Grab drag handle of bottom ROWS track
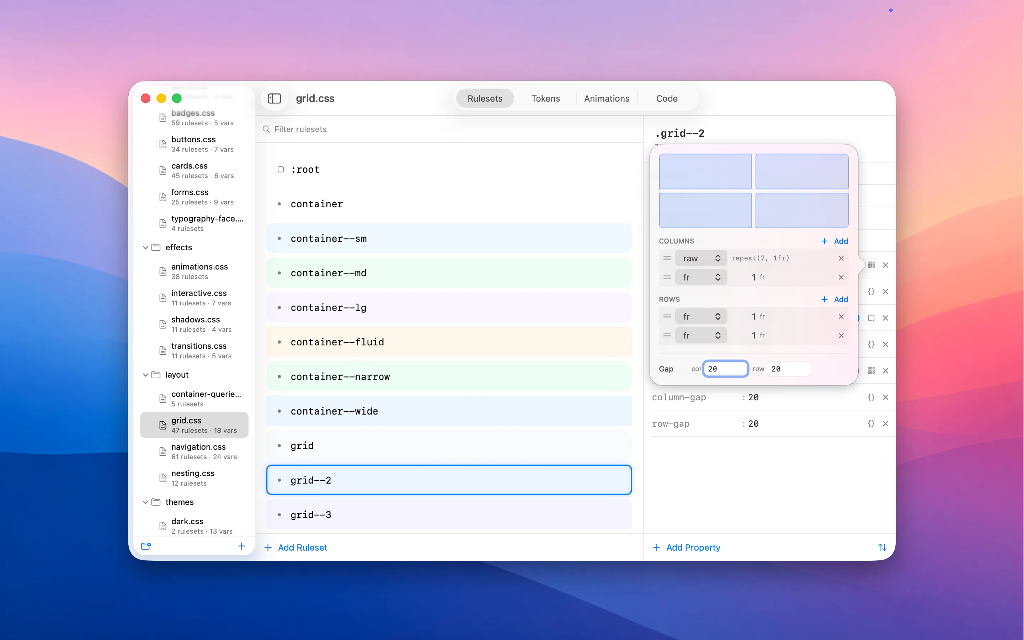 pyautogui.click(x=667, y=335)
